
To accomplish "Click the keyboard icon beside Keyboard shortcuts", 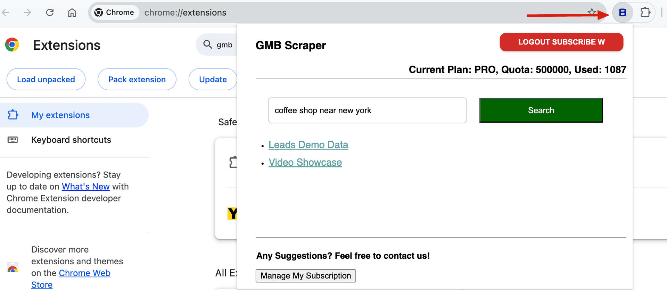I will point(13,140).
